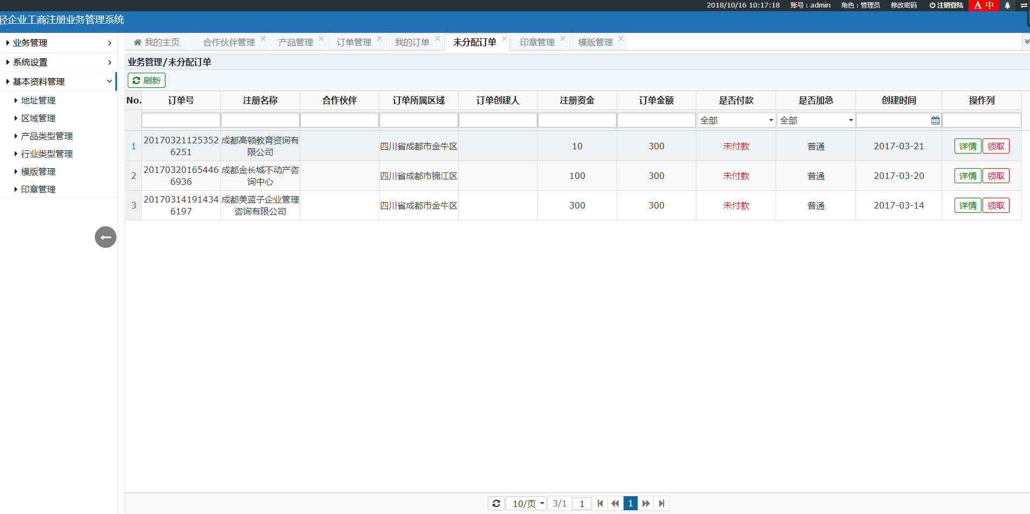Click the 订单号 filter input field
This screenshot has height=514, width=1030.
[x=181, y=120]
